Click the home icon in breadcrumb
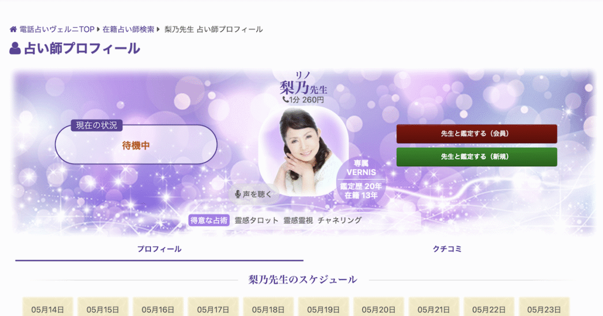 pos(14,29)
